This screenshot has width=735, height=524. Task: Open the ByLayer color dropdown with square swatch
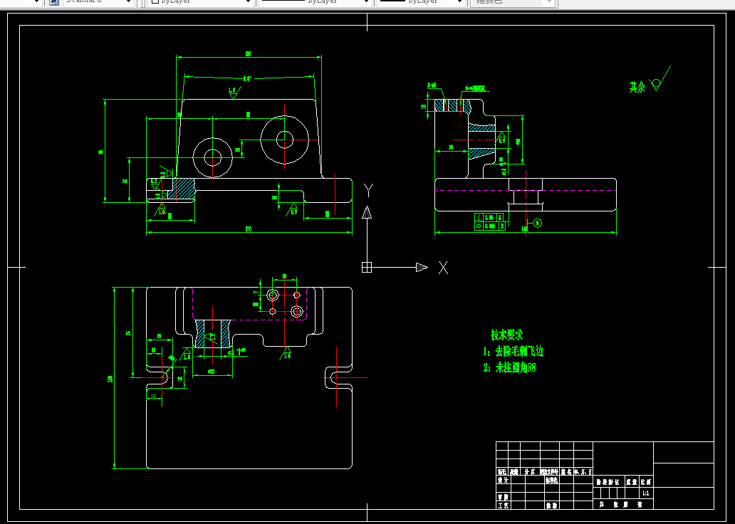[x=201, y=2]
